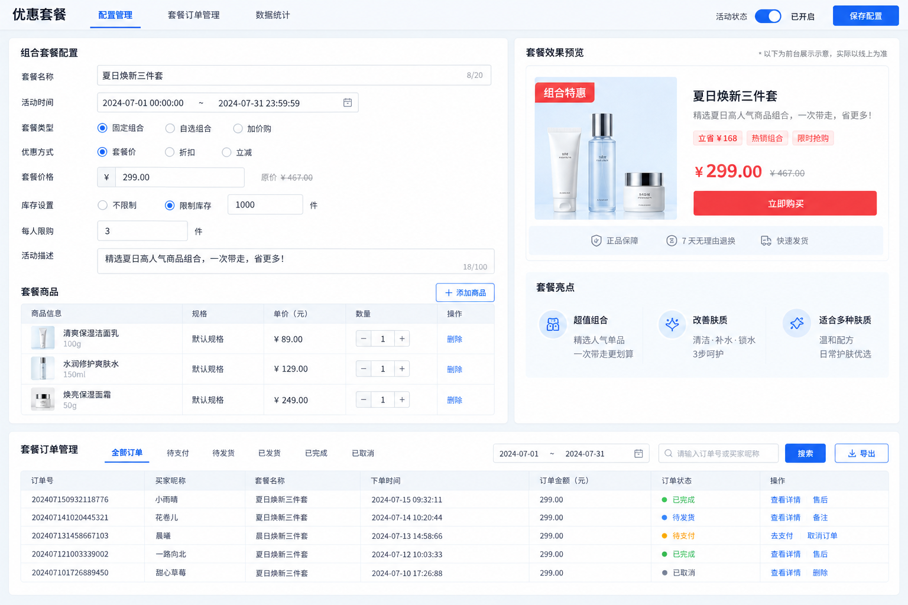Click 取消订单 for order by 晨曦
The width and height of the screenshot is (908, 605).
822,536
